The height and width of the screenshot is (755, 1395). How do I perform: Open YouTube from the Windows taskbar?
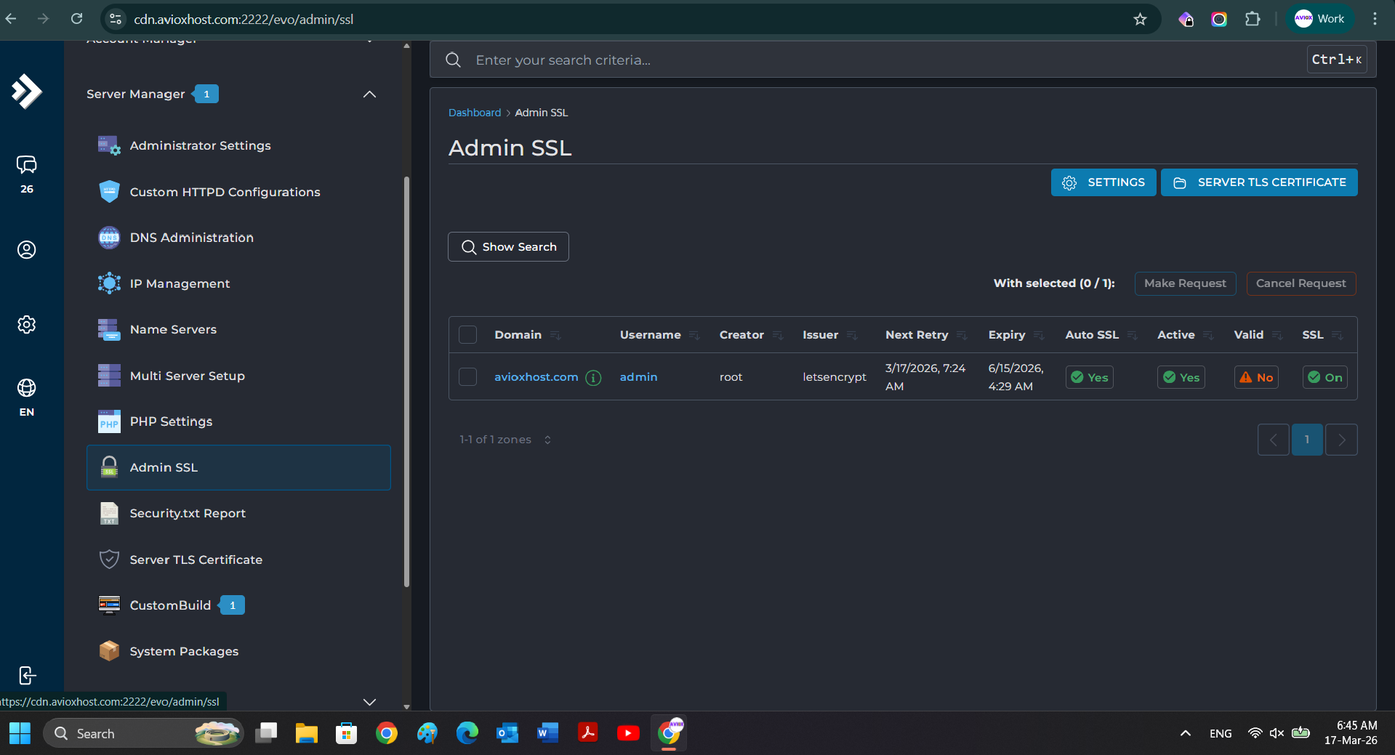[628, 733]
